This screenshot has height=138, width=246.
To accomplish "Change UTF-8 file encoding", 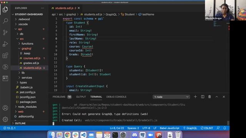I will coord(146,128).
